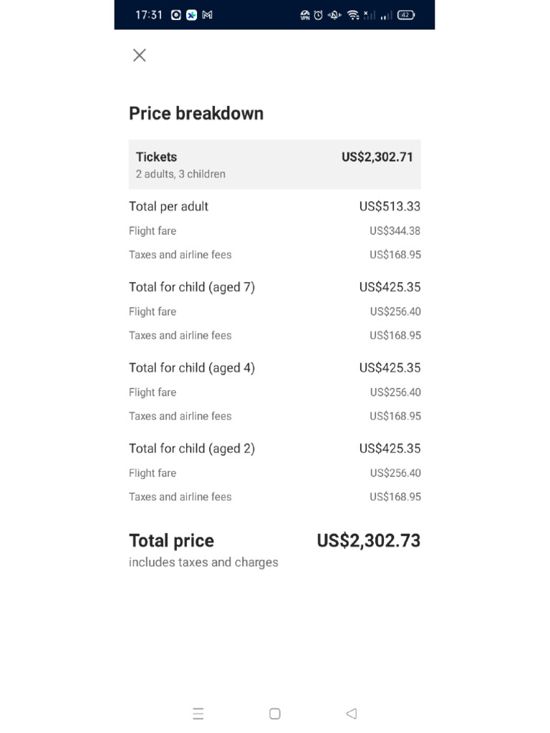This screenshot has width=550, height=733.
Task: Tap the 17:31 clock in status bar
Action: pyautogui.click(x=149, y=15)
